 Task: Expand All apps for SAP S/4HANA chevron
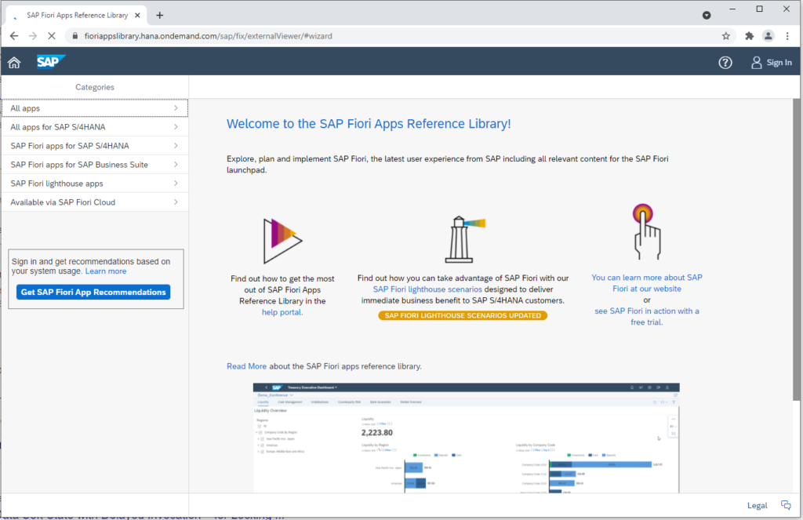click(x=176, y=127)
